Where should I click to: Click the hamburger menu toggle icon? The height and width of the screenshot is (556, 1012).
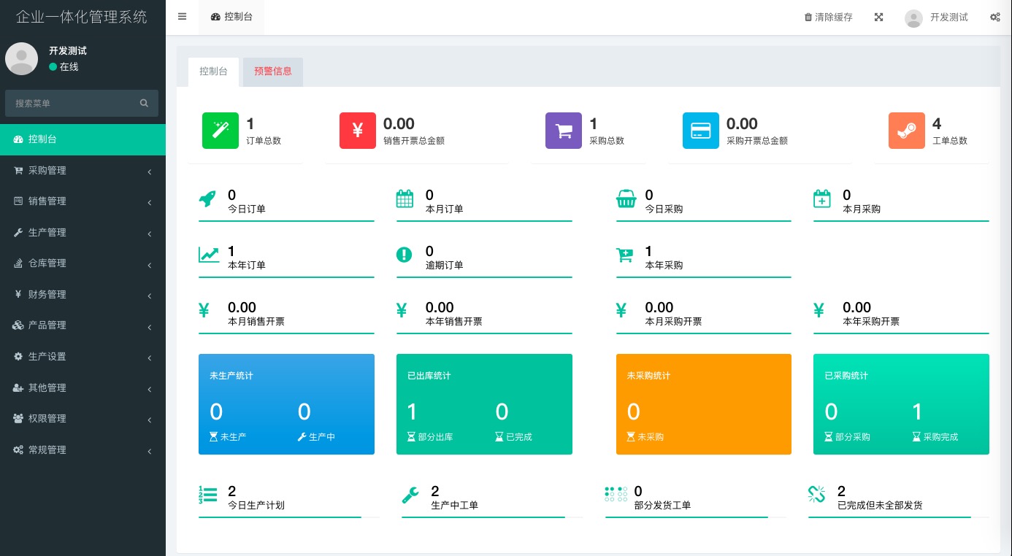click(182, 17)
